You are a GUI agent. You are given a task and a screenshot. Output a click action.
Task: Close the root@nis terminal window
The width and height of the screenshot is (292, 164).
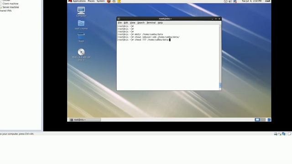click(x=219, y=19)
